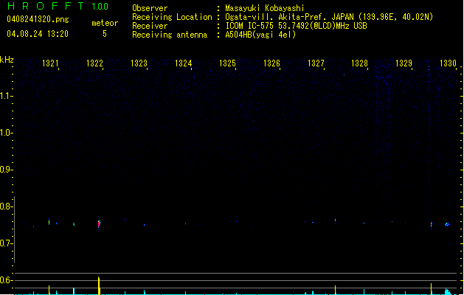
Task: Click the HROFFT 1.0.0 title text
Action: (58, 6)
